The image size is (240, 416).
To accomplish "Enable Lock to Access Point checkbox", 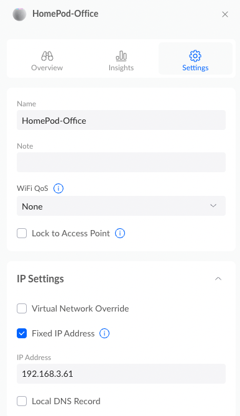I will pos(22,233).
